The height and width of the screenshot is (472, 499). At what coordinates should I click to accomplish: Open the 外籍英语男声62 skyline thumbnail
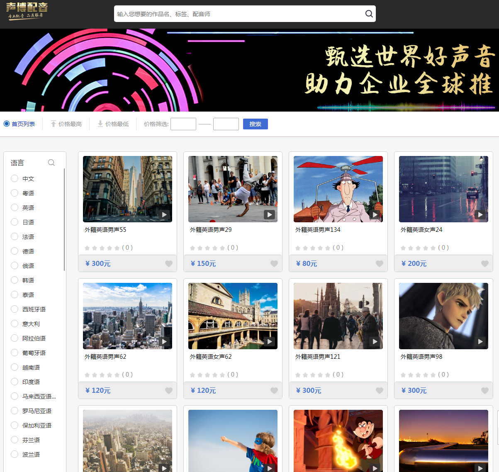point(127,316)
